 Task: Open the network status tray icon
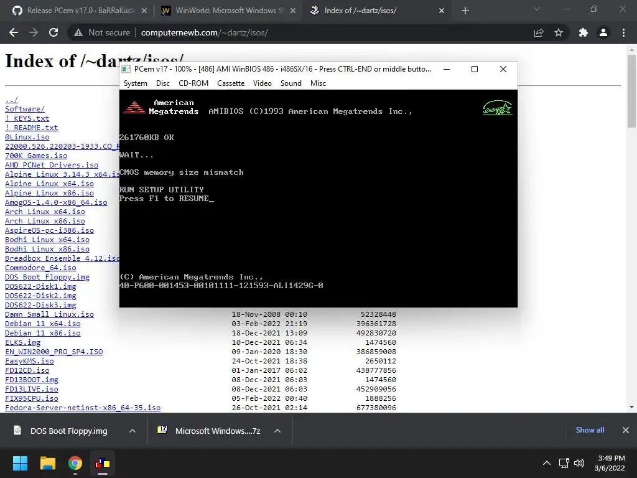(x=564, y=463)
